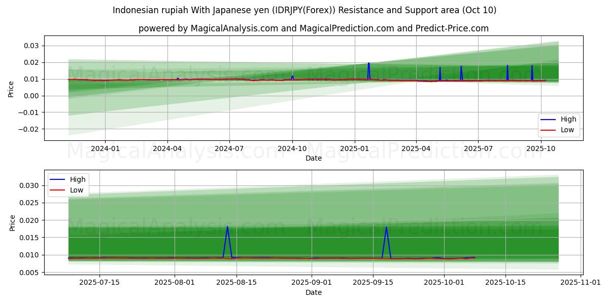Click the 0.030 value on bottom price axis
The width and height of the screenshot is (609, 304).
(x=30, y=185)
